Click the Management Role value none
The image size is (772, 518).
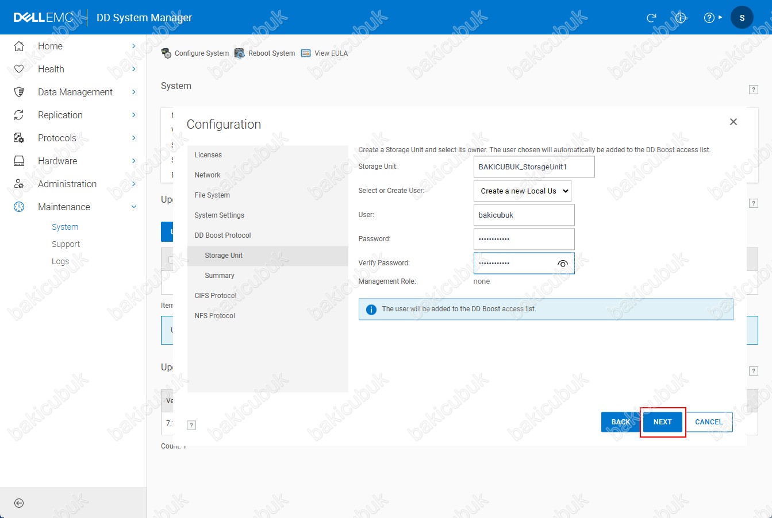(x=482, y=281)
